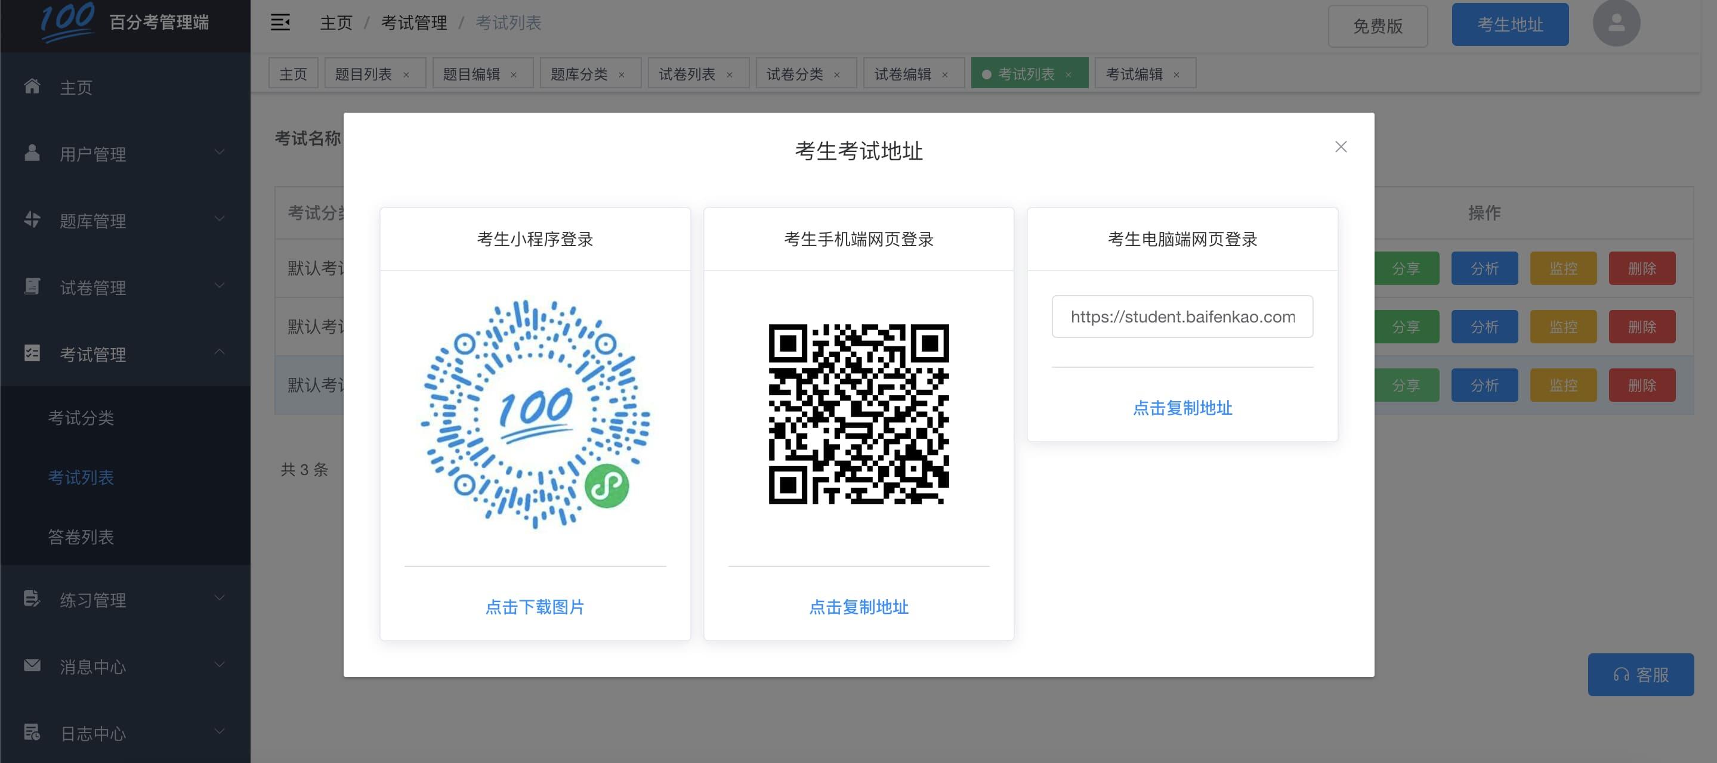The image size is (1717, 763).
Task: Expand the 用户管理 menu chevron
Action: pos(220,153)
